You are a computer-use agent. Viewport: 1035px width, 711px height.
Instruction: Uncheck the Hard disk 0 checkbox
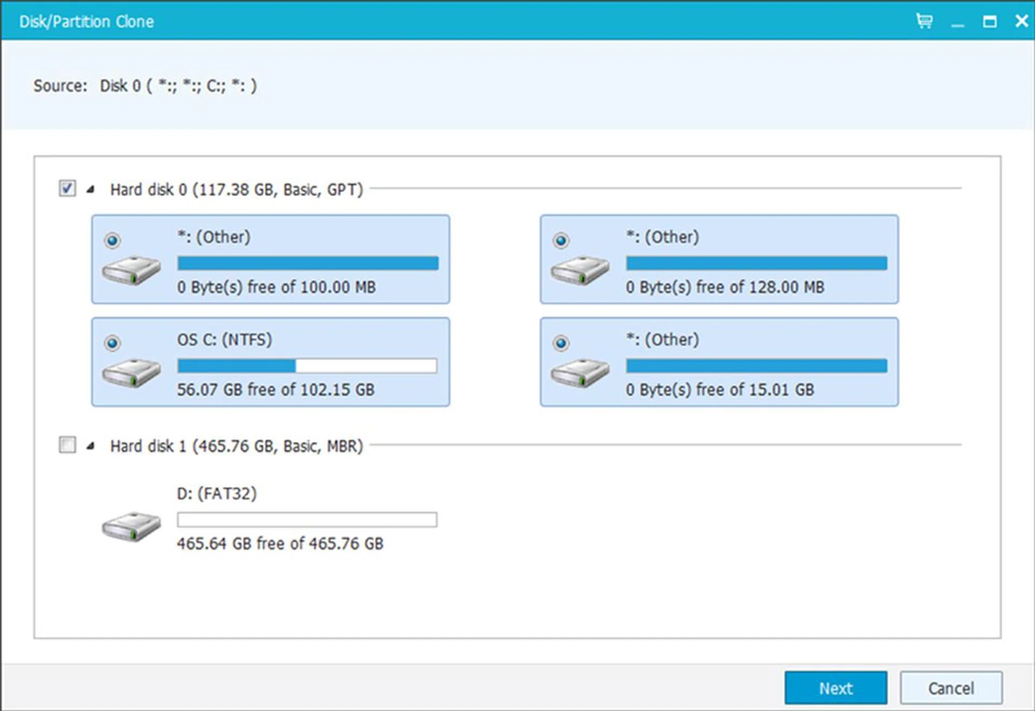coord(67,189)
